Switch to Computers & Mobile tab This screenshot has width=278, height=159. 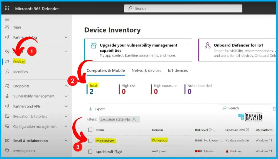point(106,70)
